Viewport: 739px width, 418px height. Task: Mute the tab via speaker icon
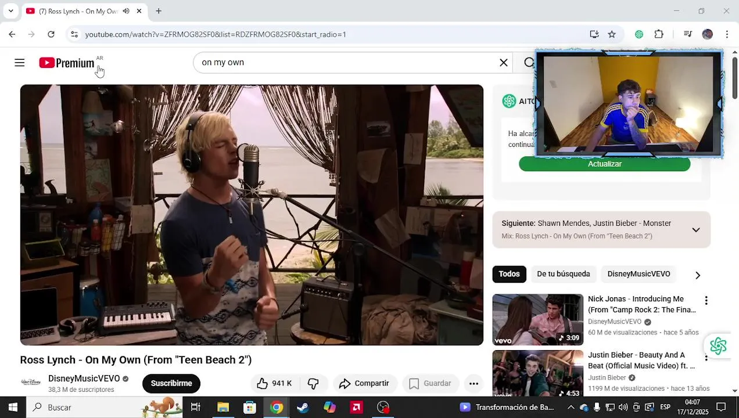pos(126,11)
